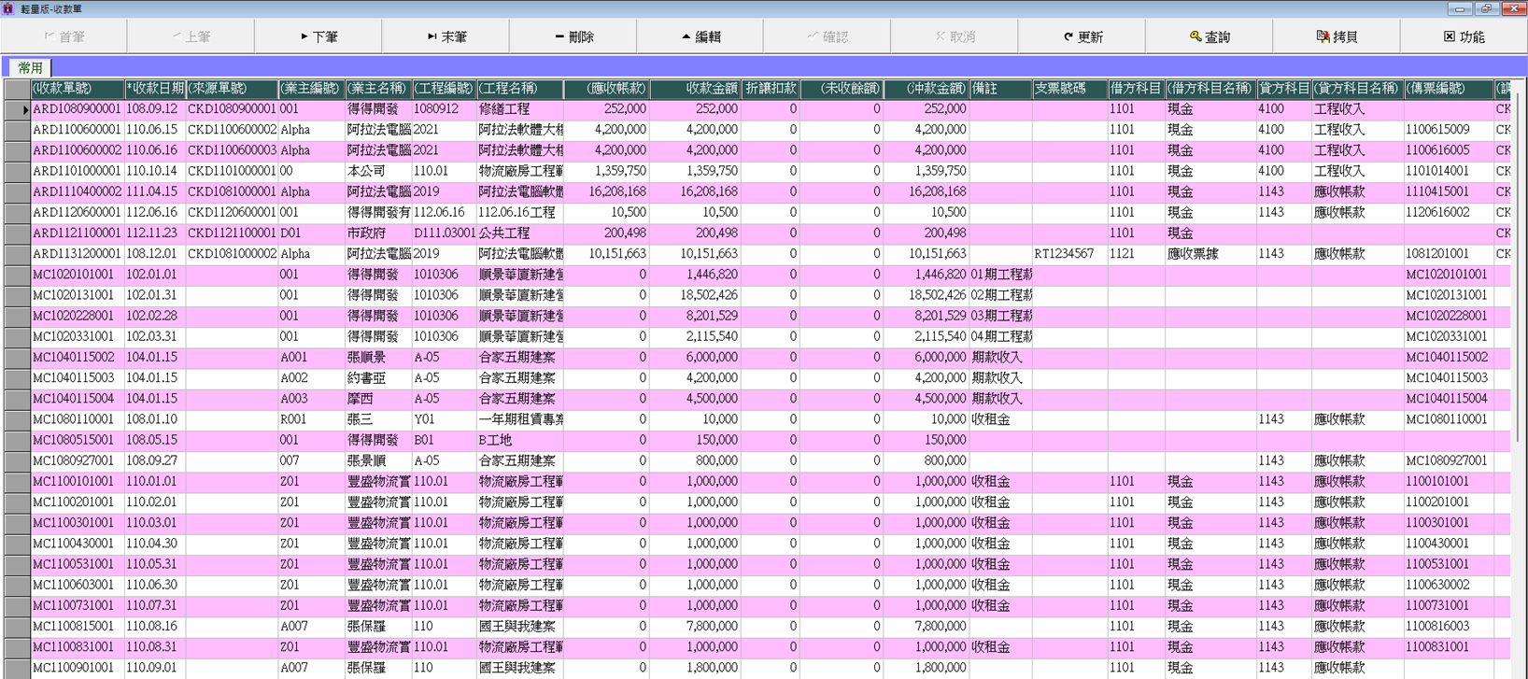Go to next record with 下筆 button
1528x679 pixels.
pyautogui.click(x=318, y=36)
